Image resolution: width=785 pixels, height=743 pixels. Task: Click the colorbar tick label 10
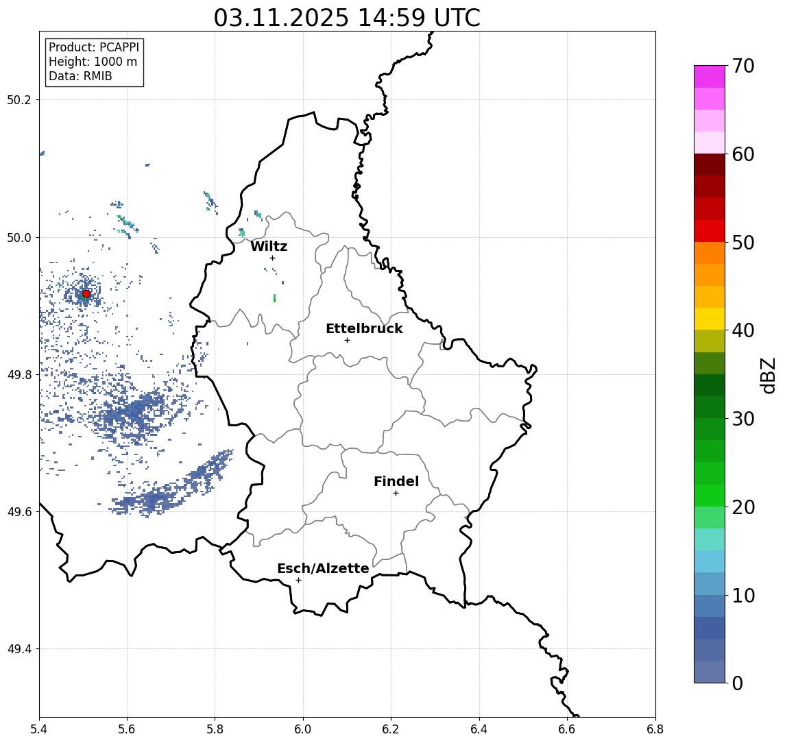pos(743,596)
